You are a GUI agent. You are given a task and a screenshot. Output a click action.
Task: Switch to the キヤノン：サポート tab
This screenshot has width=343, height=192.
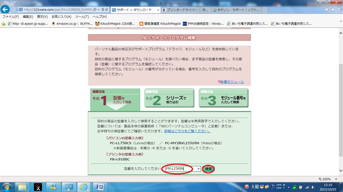pyautogui.click(x=236, y=10)
